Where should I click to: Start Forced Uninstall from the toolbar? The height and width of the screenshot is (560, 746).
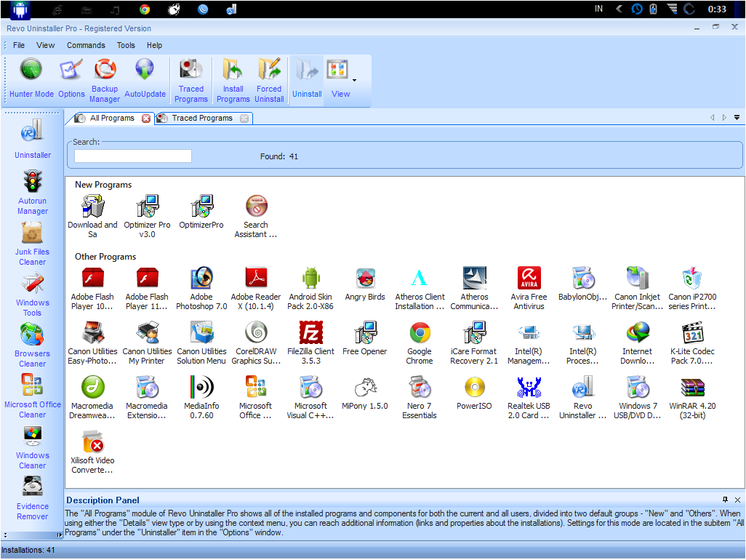tap(269, 80)
